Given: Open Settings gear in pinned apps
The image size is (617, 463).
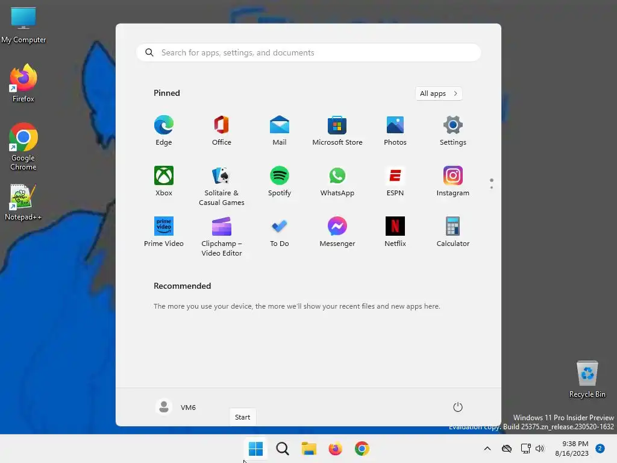Looking at the screenshot, I should pos(453,130).
